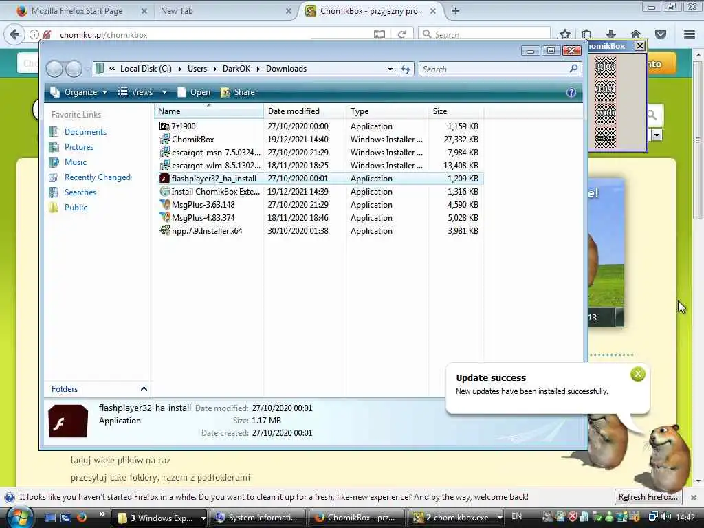Click the Share toolbar button

(x=238, y=92)
